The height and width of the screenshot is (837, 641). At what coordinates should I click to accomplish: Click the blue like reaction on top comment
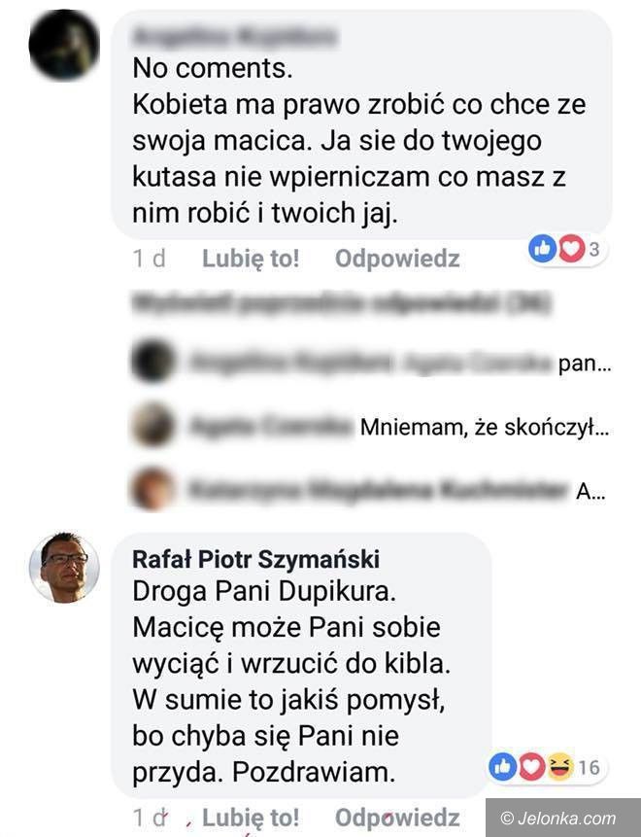(x=542, y=249)
